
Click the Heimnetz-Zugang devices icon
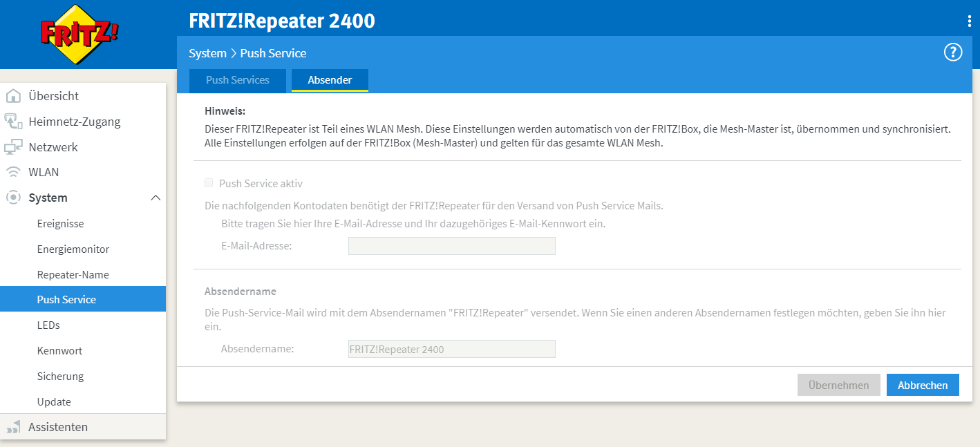coord(13,122)
